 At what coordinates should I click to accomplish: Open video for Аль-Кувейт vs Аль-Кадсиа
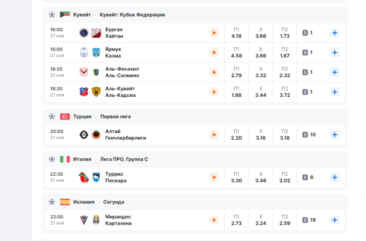(214, 92)
